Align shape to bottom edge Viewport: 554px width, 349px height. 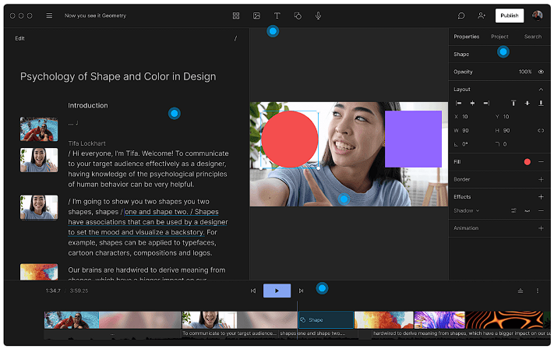coord(541,103)
